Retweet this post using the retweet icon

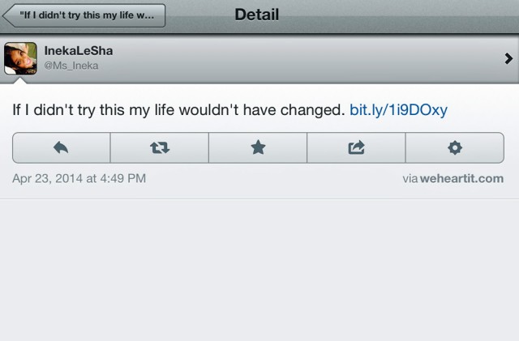(159, 147)
